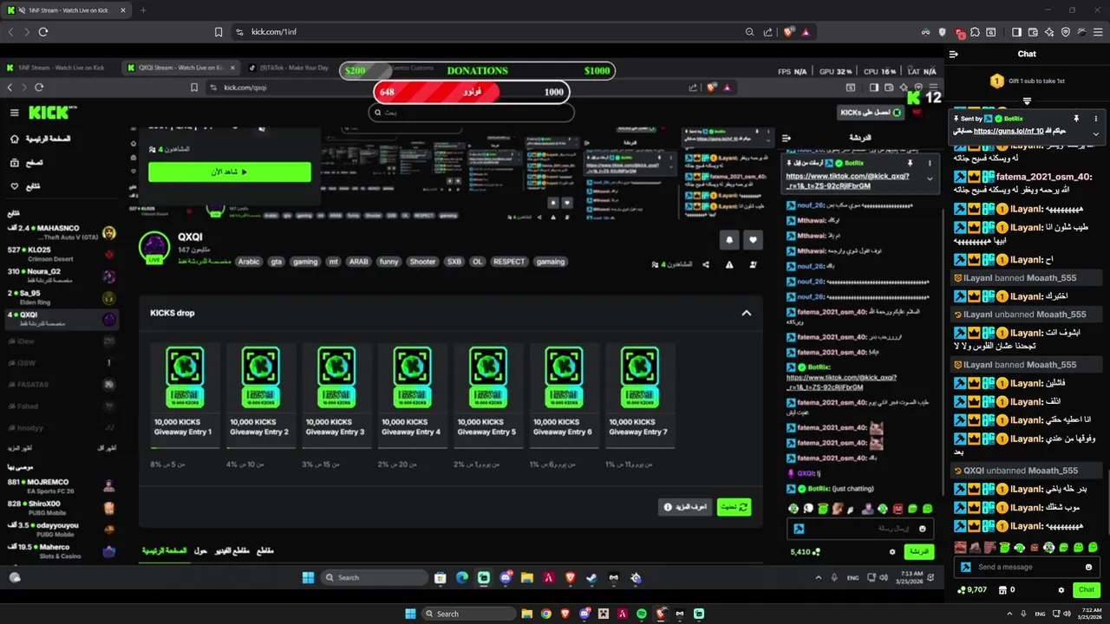
Task: Reload the kick.com/1inf page
Action: 42,32
